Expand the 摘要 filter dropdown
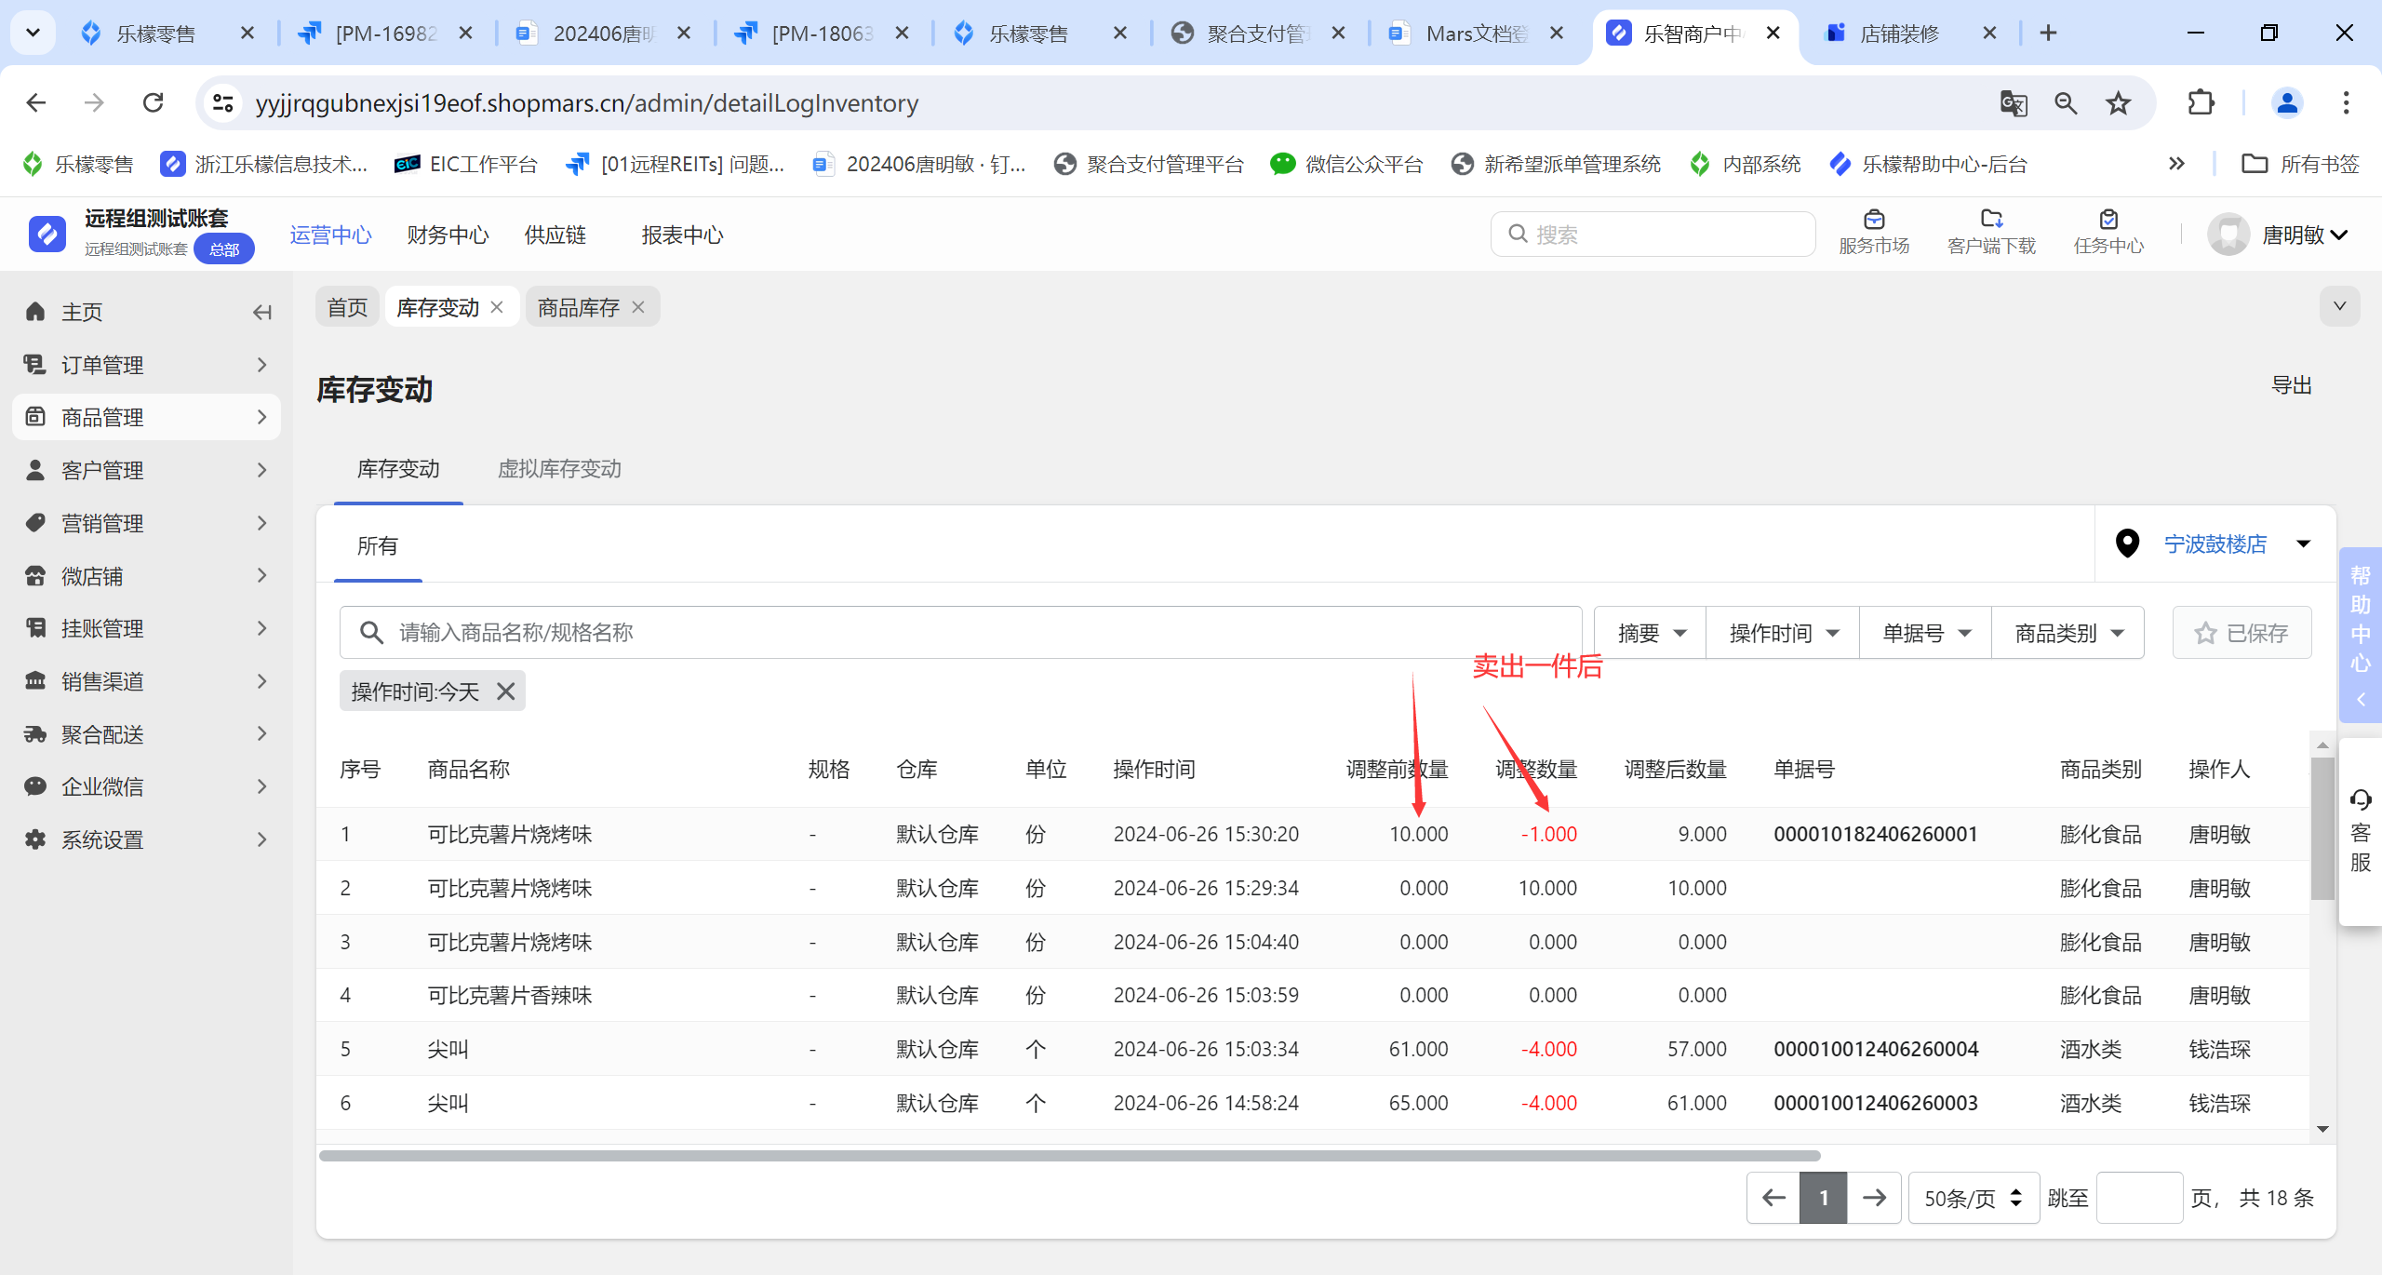The height and width of the screenshot is (1275, 2382). [x=1651, y=634]
